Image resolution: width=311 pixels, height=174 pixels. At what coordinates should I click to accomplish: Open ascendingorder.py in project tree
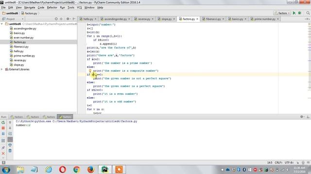[25, 29]
